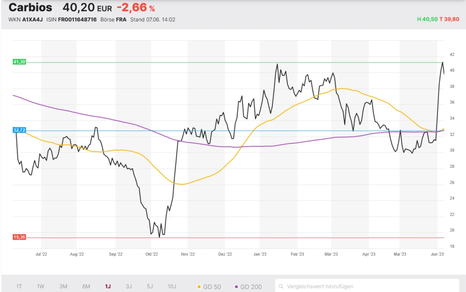The height and width of the screenshot is (292, 466).
Task: Show the 3J three-year chart
Action: (x=129, y=286)
